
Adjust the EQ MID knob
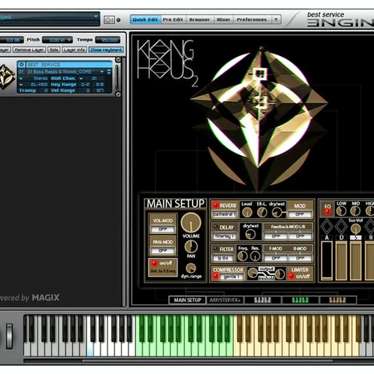pos(355,211)
